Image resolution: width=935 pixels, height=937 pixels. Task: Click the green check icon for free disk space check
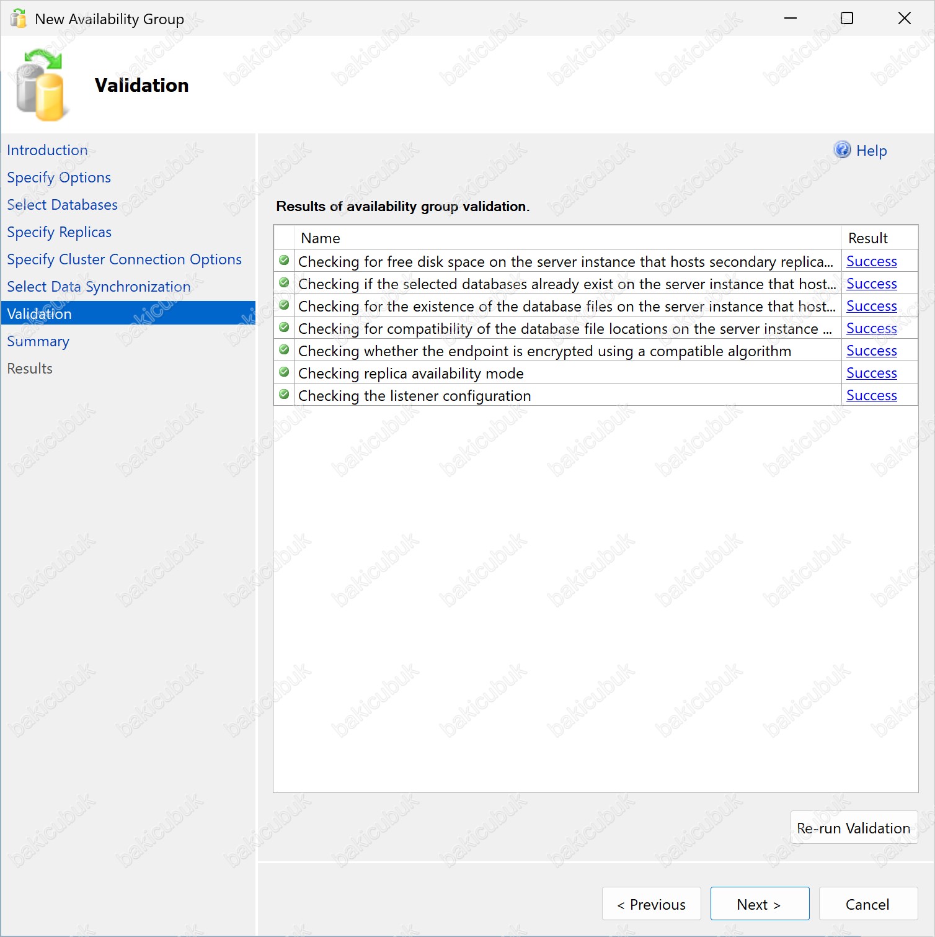[x=284, y=261]
